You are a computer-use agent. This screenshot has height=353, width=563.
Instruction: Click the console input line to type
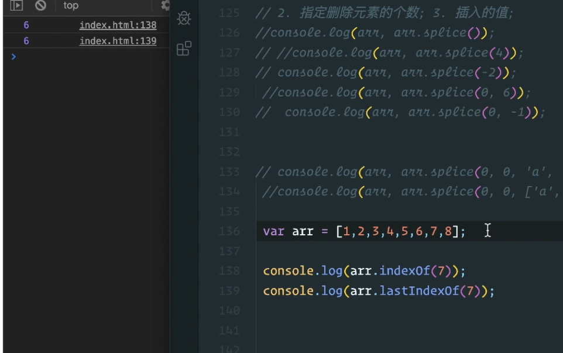88,57
